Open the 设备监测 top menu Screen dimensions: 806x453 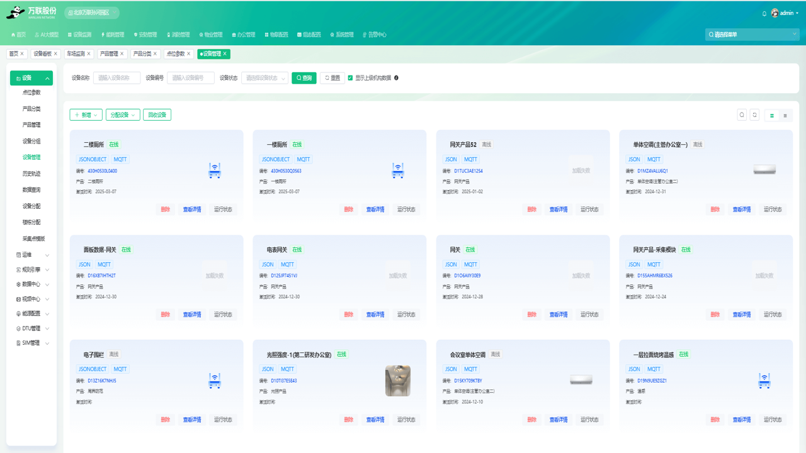[x=79, y=35]
